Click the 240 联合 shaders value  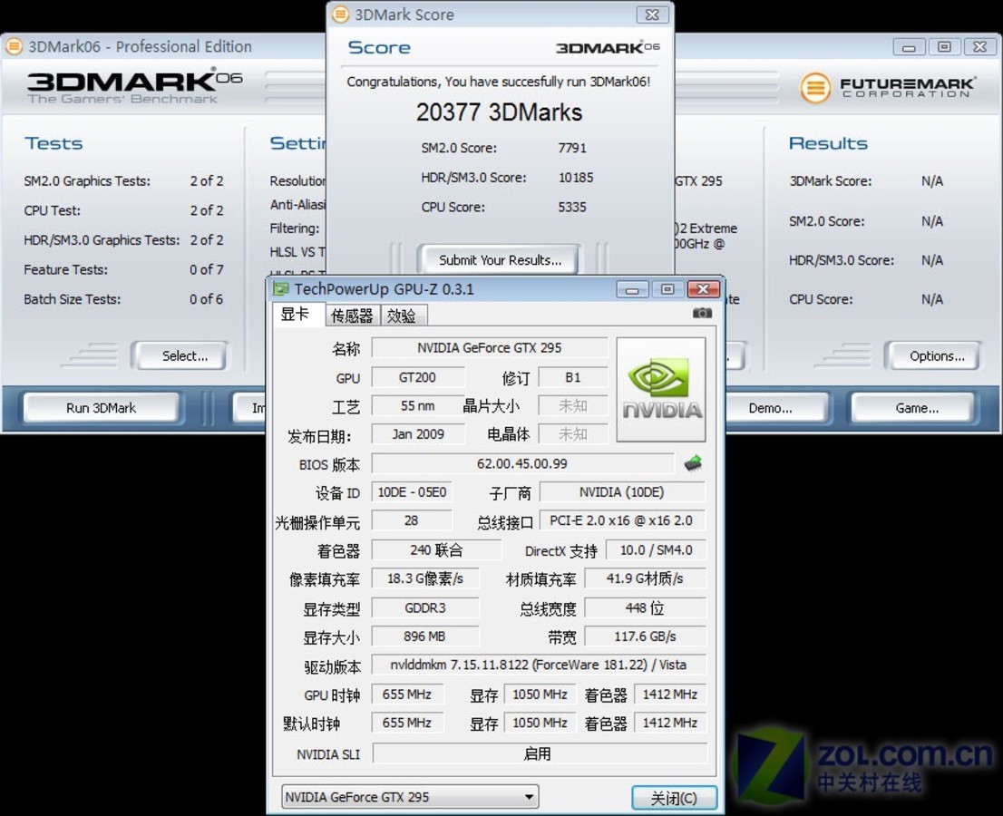pyautogui.click(x=436, y=550)
